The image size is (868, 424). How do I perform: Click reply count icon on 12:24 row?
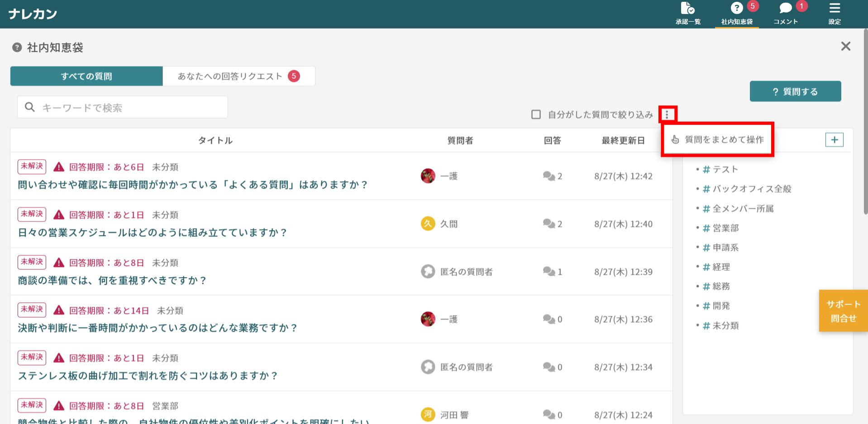549,415
